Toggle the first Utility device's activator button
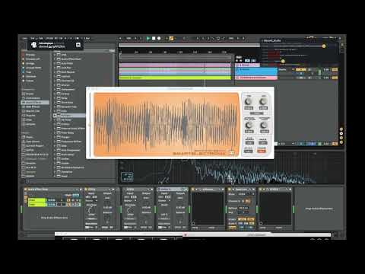 pos(86,190)
